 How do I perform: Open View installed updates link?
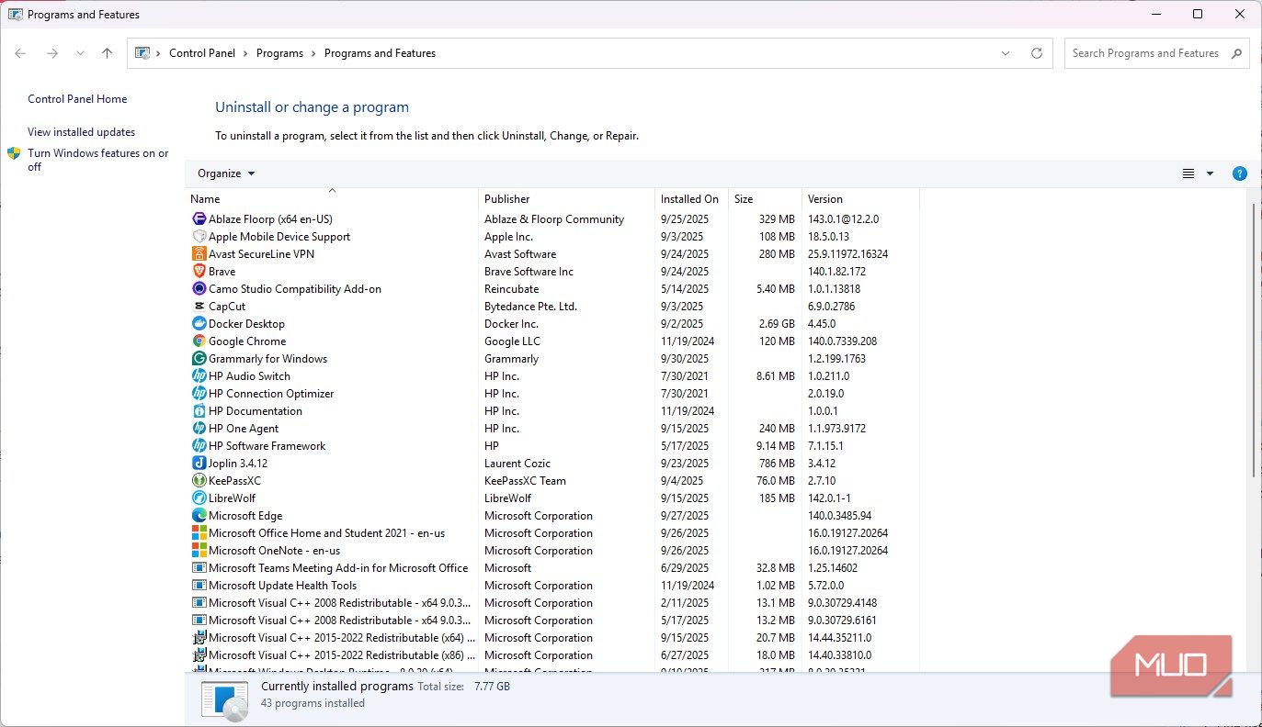[81, 132]
